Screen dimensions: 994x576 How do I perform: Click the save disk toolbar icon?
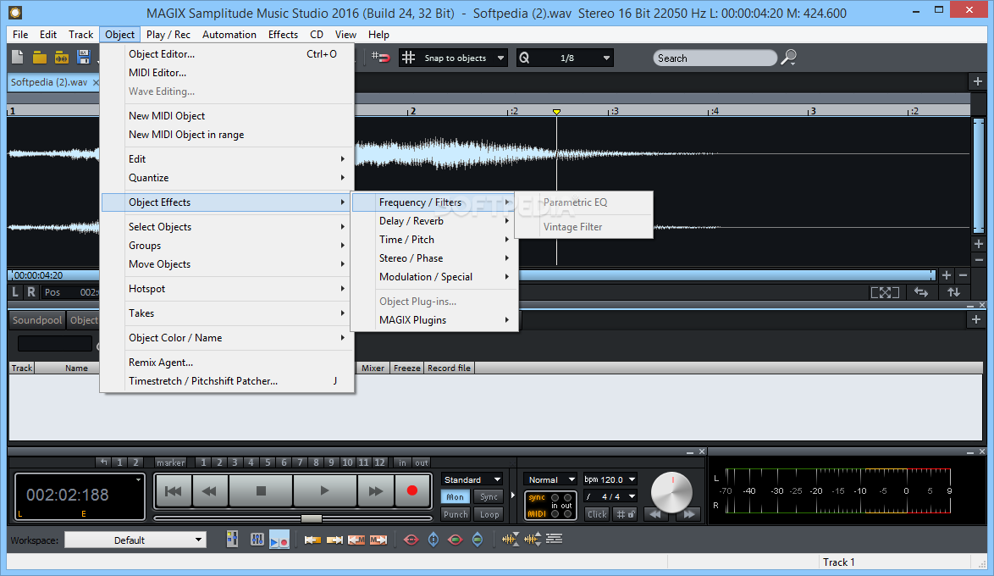[83, 58]
